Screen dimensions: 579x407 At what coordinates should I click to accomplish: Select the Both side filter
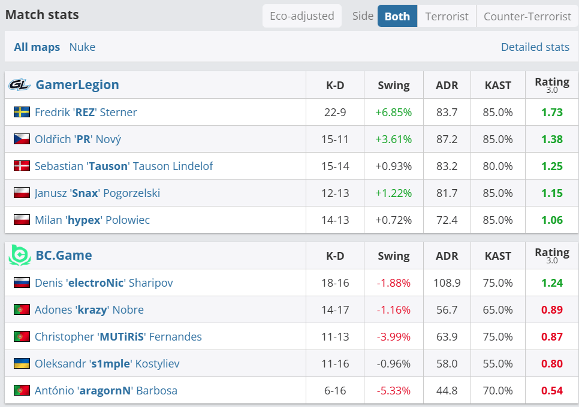(397, 16)
